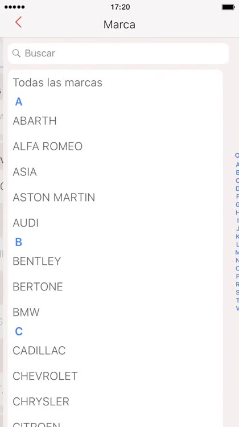Jump to letter S in side index

(x=237, y=293)
